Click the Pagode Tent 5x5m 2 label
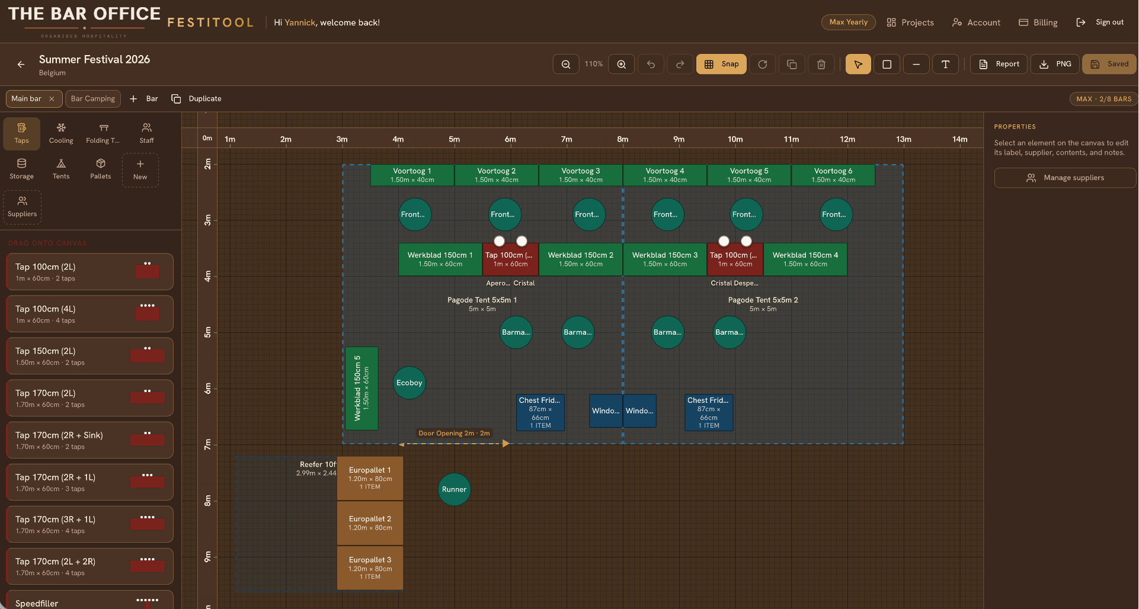This screenshot has width=1139, height=609. coord(763,300)
